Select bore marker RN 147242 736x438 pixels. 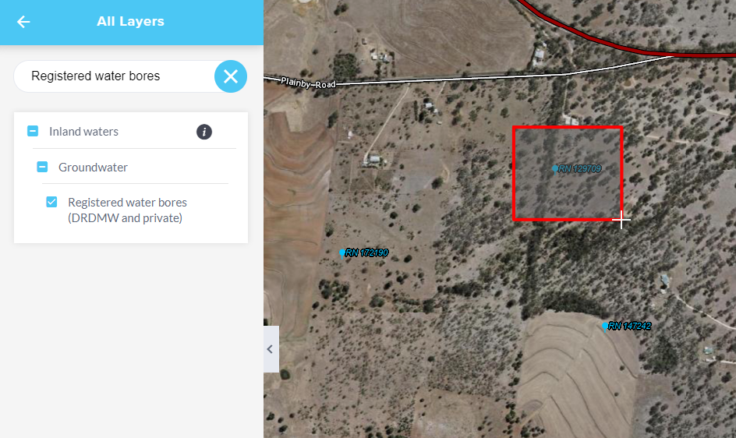click(x=605, y=327)
